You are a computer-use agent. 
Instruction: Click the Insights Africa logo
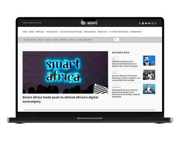point(89,23)
